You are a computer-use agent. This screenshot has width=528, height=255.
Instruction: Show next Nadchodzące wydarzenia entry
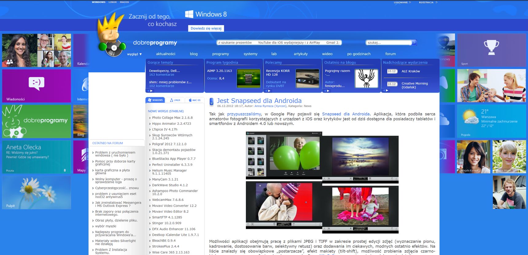[387, 90]
